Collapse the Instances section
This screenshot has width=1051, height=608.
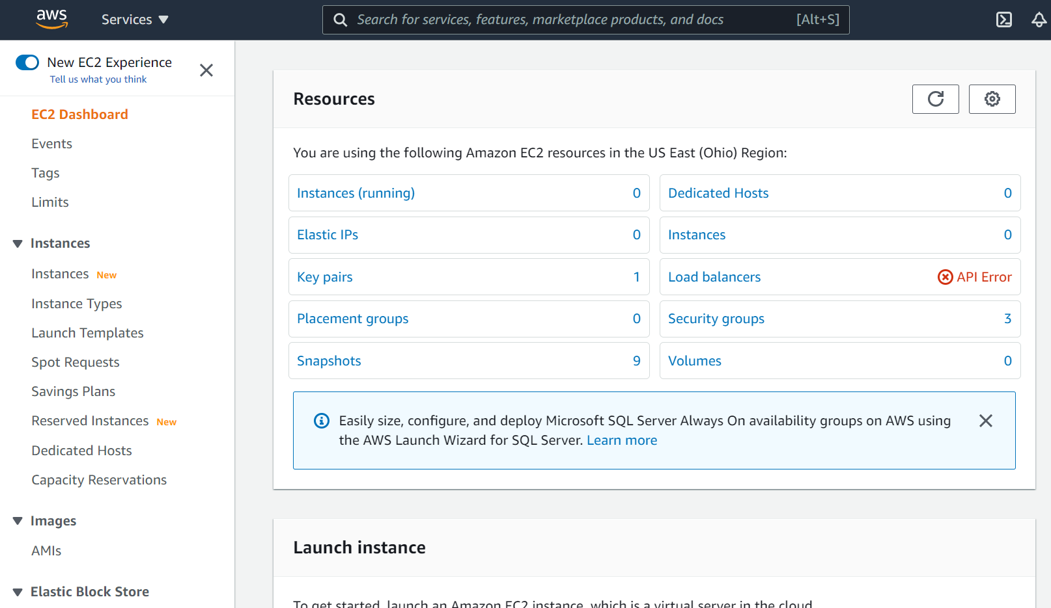[17, 243]
